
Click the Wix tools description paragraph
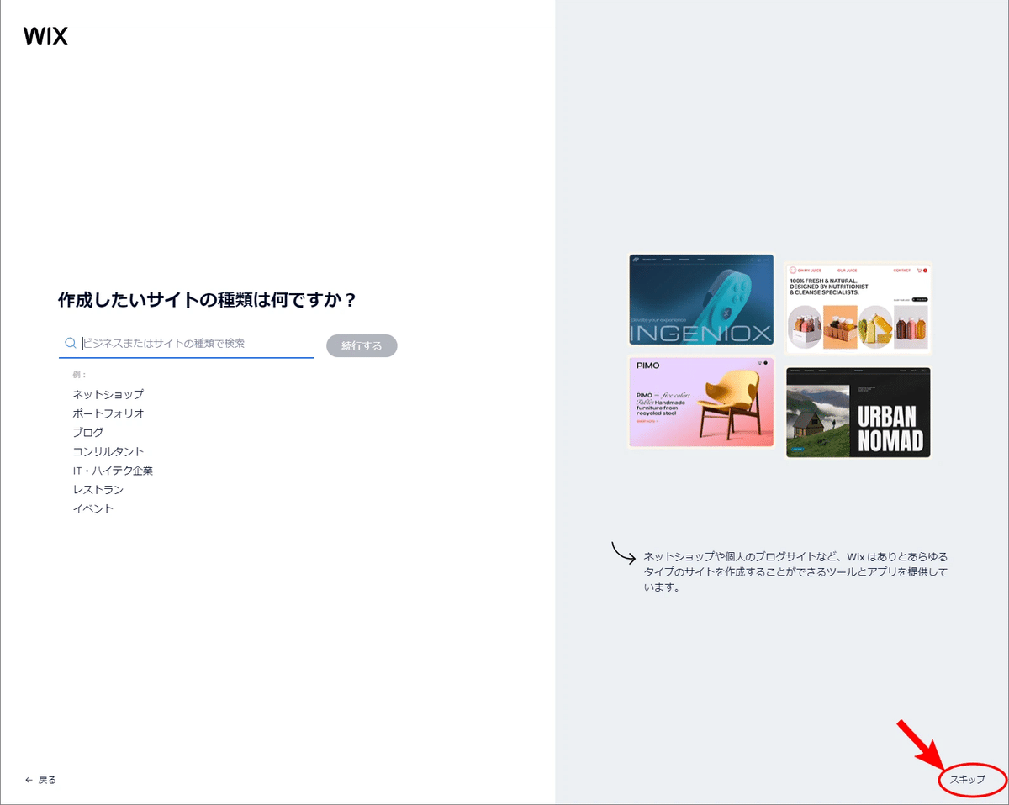795,572
